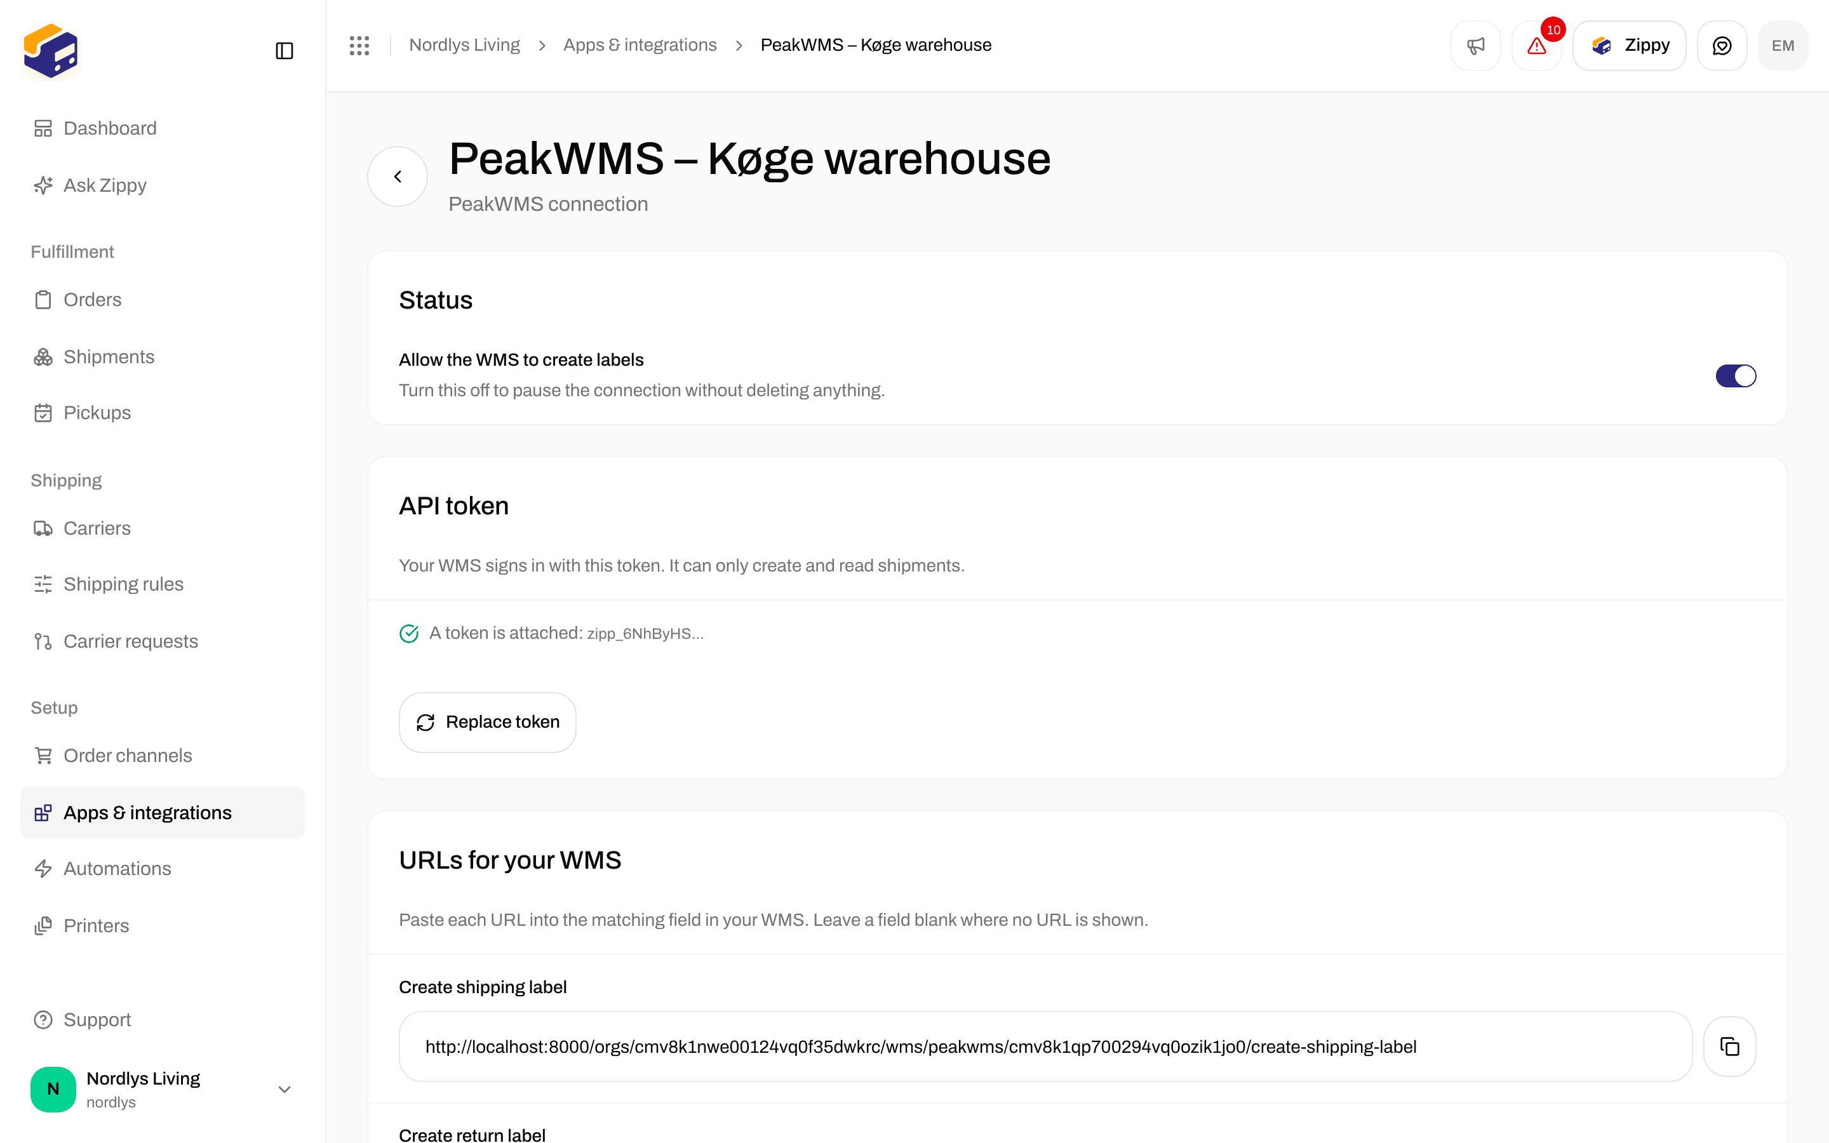The image size is (1829, 1143).
Task: Click the attached token text zipp_6NhByHS...
Action: pyautogui.click(x=645, y=634)
